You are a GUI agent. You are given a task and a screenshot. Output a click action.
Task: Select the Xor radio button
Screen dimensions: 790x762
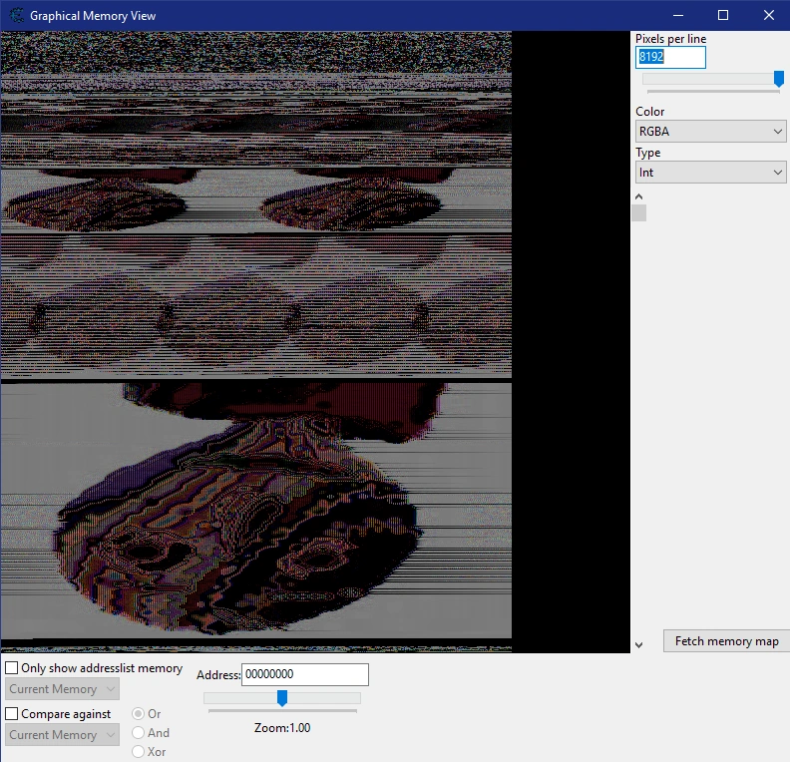(x=138, y=752)
